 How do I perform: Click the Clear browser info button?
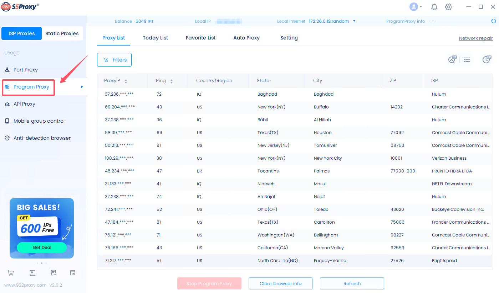pyautogui.click(x=280, y=283)
